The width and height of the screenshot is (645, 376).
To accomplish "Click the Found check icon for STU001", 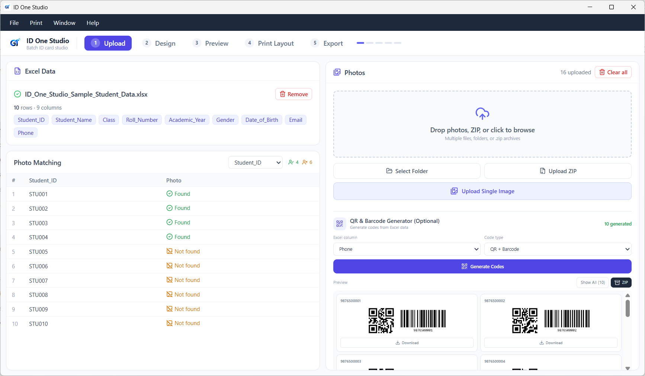I will click(x=170, y=194).
